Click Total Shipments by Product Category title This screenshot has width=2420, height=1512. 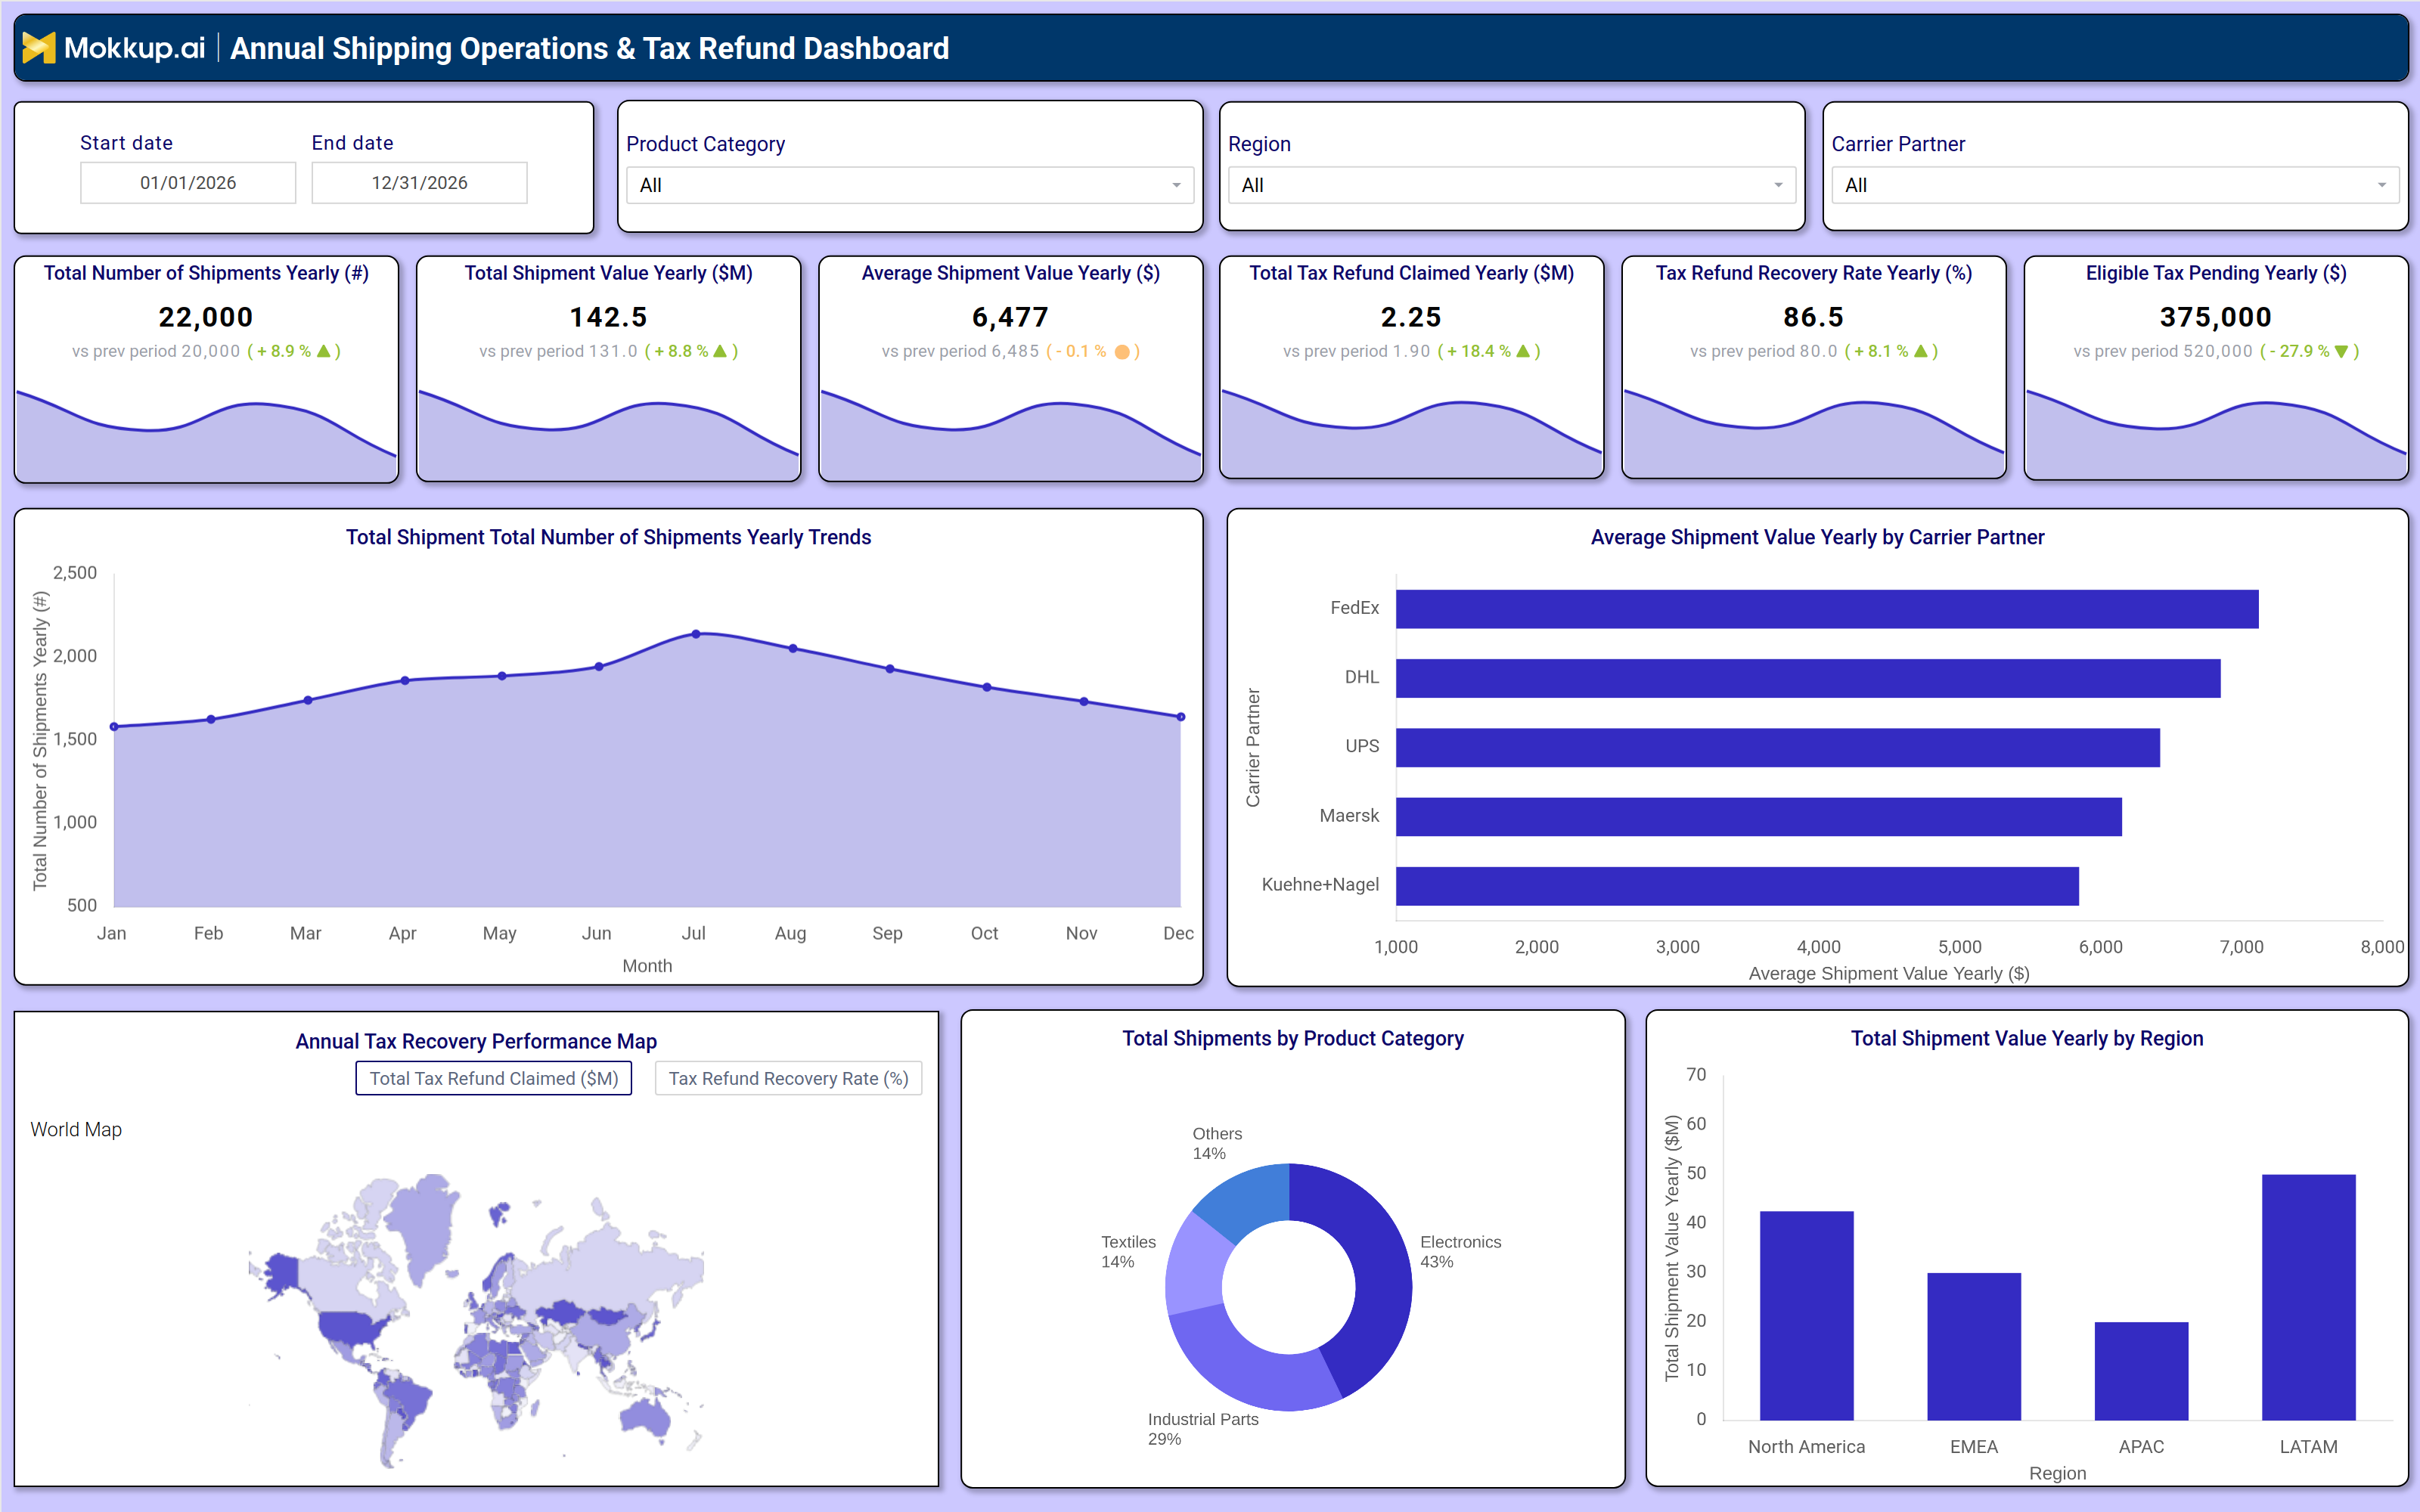point(1292,1038)
